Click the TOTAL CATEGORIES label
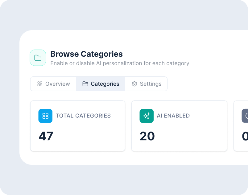This screenshot has width=248, height=195. click(x=83, y=116)
